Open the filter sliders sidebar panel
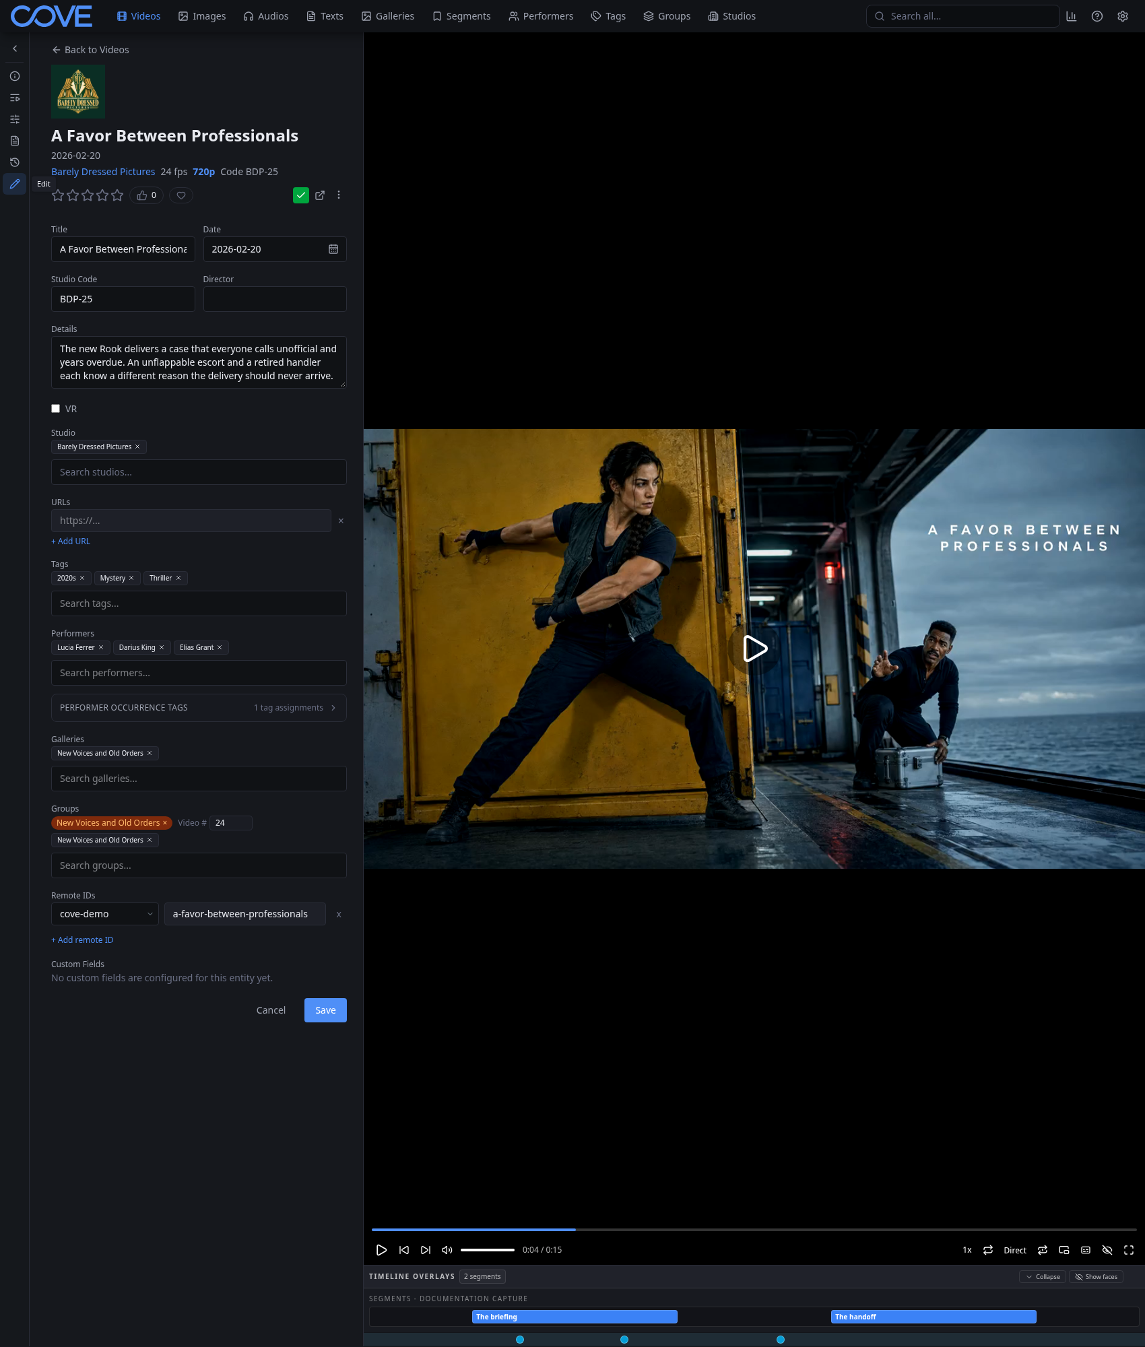Viewport: 1145px width, 1347px height. [15, 119]
